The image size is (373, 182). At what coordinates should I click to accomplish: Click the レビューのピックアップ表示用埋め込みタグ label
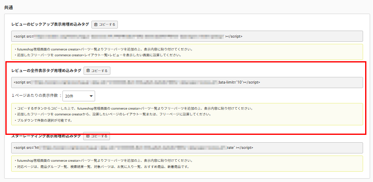(50, 24)
